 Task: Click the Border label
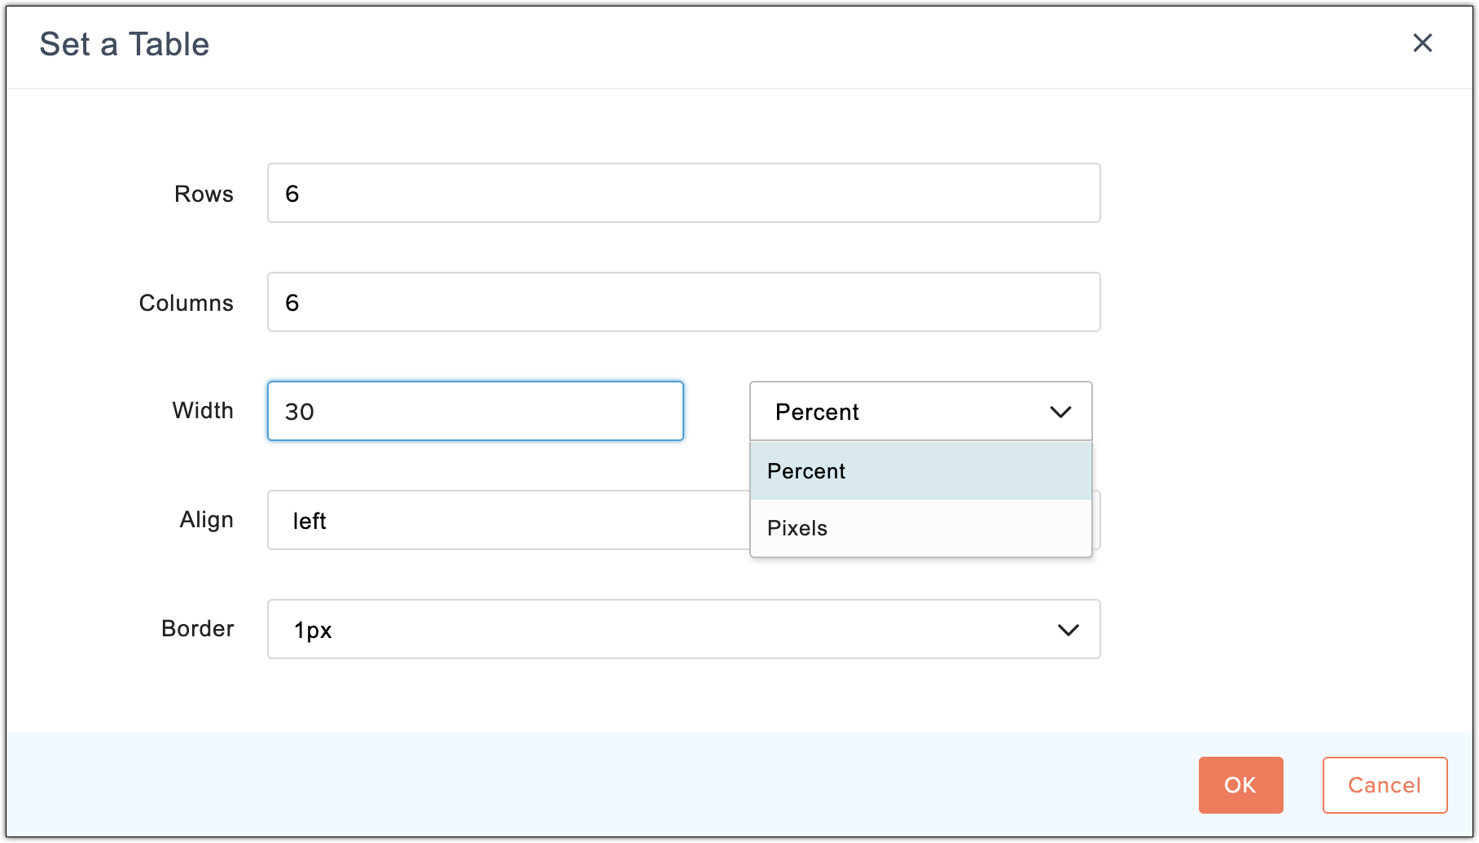pyautogui.click(x=197, y=628)
